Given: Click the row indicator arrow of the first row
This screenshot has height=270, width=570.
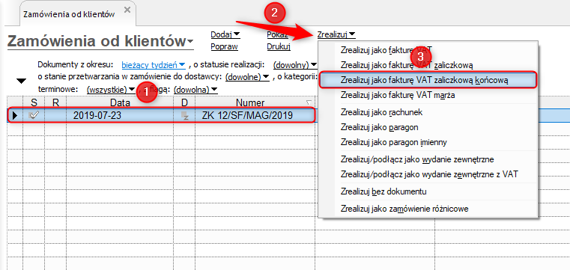Looking at the screenshot, I should pyautogui.click(x=15, y=116).
